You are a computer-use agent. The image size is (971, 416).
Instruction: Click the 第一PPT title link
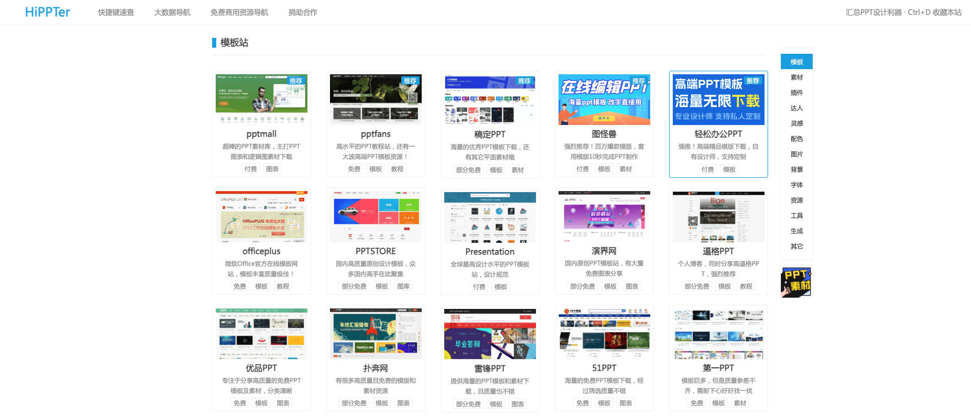[718, 368]
